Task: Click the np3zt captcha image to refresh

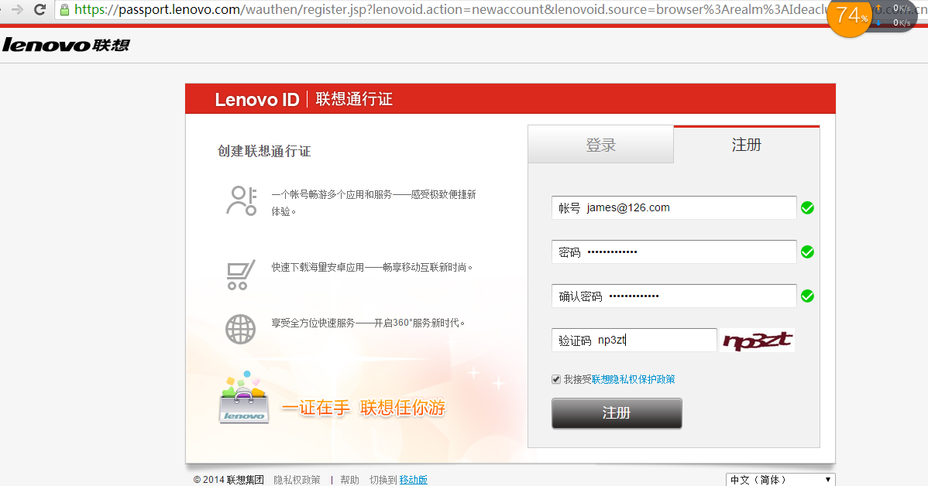Action: click(x=757, y=341)
